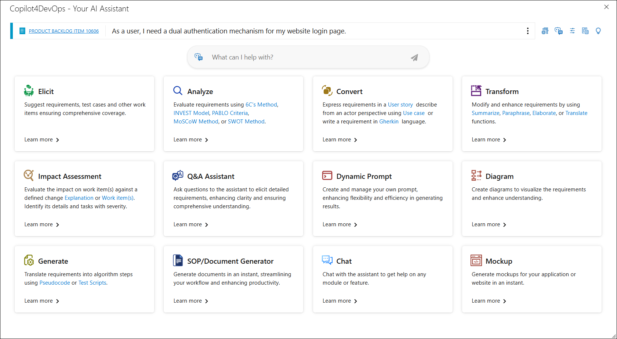This screenshot has height=339, width=617.
Task: Click the Dynamic Prompt icon
Action: (327, 176)
